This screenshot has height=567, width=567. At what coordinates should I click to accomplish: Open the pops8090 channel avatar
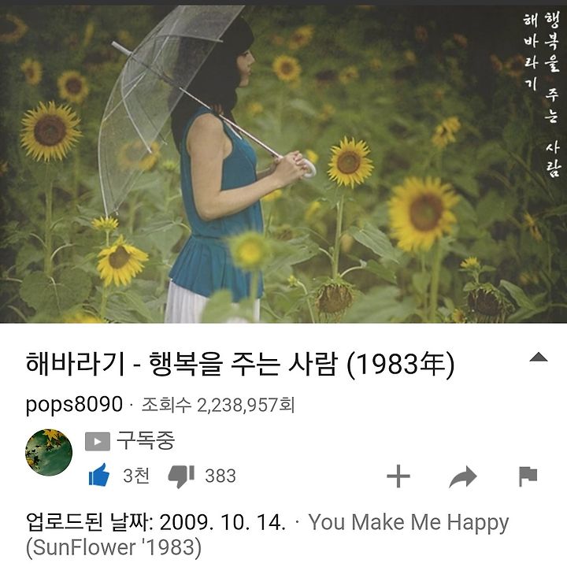coord(49,452)
